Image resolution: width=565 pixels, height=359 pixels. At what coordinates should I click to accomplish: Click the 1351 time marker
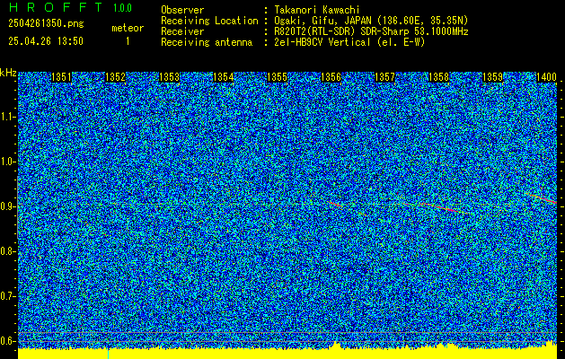[62, 77]
